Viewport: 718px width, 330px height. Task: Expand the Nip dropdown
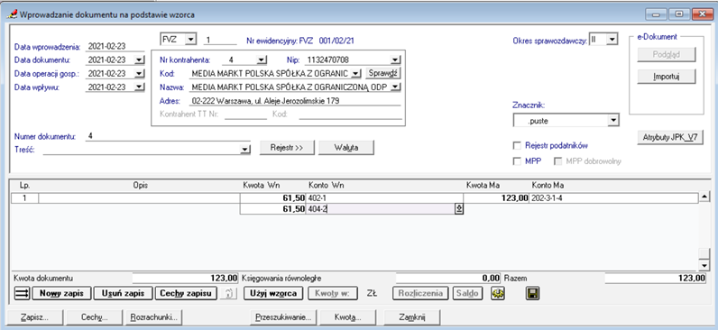tap(396, 60)
